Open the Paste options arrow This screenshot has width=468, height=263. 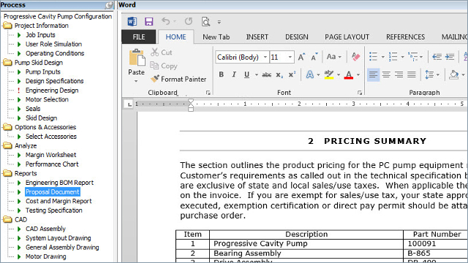tap(136, 81)
